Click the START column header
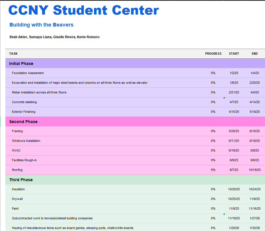This screenshot has height=231, width=265. (x=234, y=54)
